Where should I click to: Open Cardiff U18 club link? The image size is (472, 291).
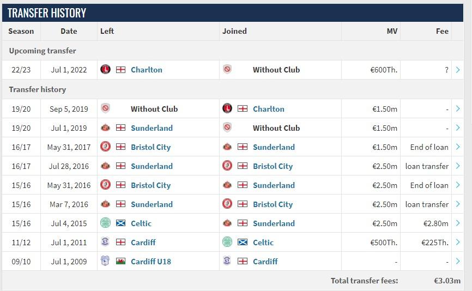click(150, 262)
